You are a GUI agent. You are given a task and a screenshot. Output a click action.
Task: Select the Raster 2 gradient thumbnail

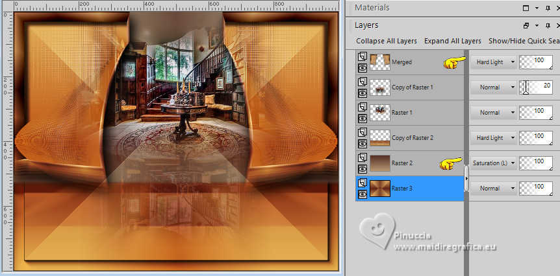379,163
